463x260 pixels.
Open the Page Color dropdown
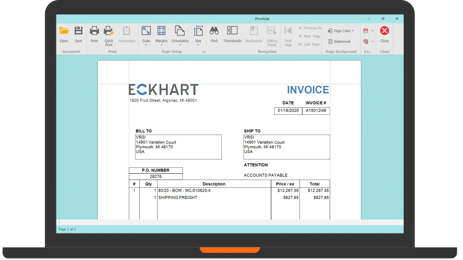(340, 31)
